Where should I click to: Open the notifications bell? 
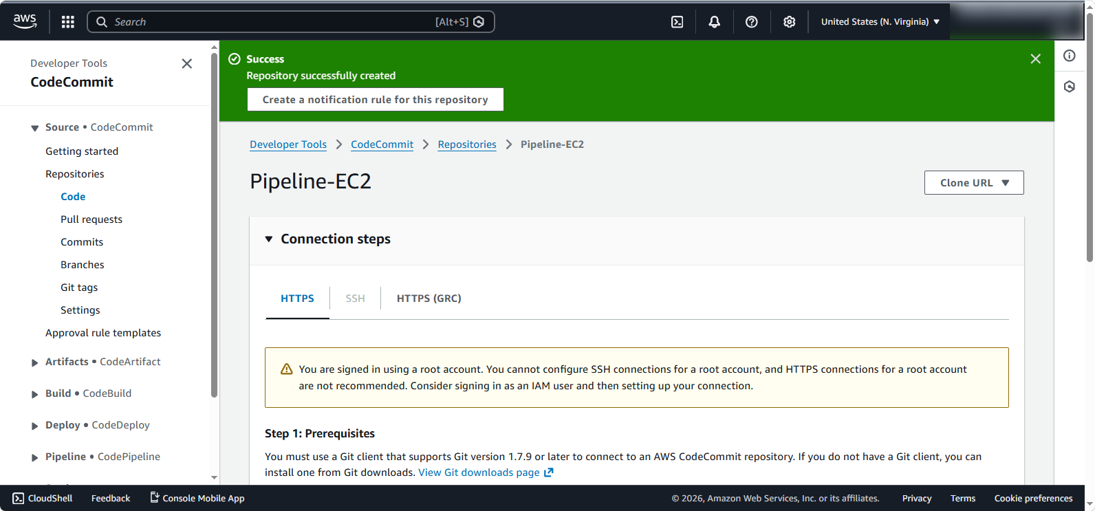click(715, 22)
